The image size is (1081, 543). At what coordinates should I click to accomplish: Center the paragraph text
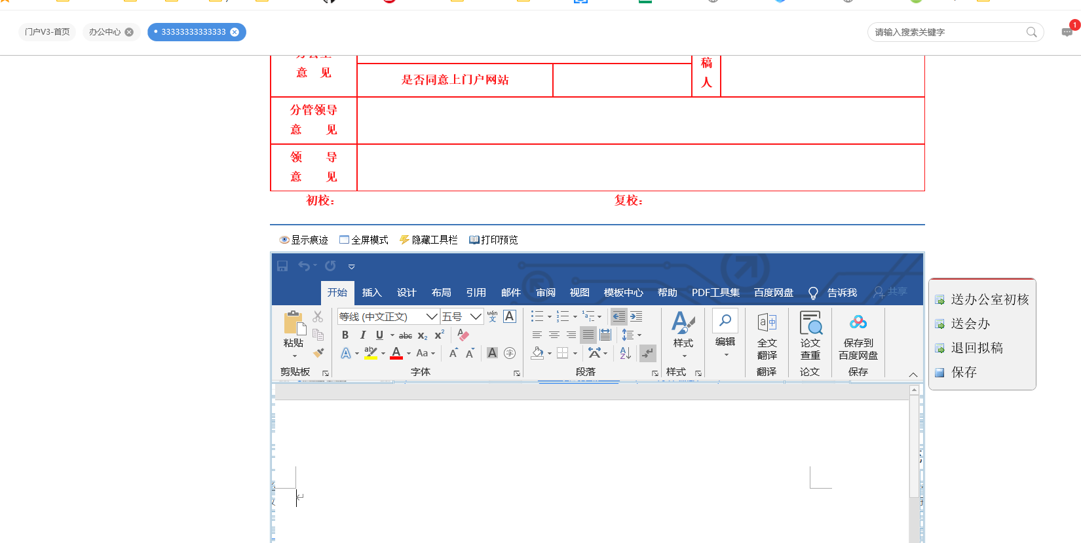554,335
